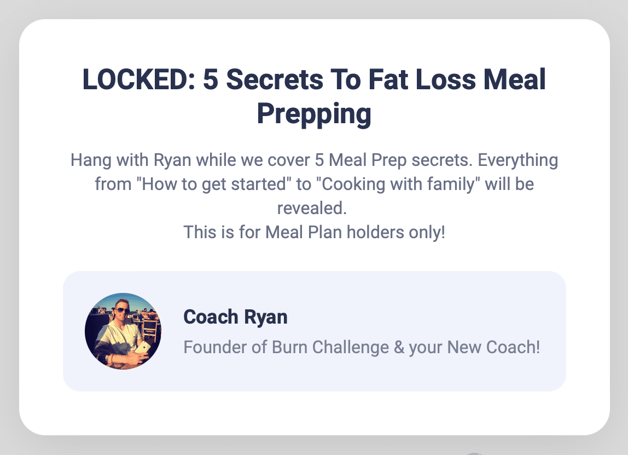
Task: Click the Meal Plan holders only line
Action: pyautogui.click(x=315, y=232)
